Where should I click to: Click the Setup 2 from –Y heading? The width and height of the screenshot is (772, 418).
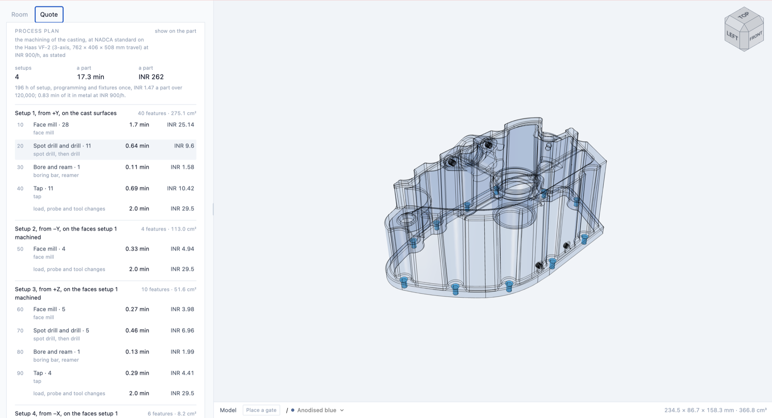coord(66,233)
